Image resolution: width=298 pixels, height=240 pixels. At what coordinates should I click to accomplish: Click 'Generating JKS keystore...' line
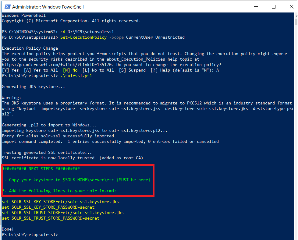pos(33,87)
